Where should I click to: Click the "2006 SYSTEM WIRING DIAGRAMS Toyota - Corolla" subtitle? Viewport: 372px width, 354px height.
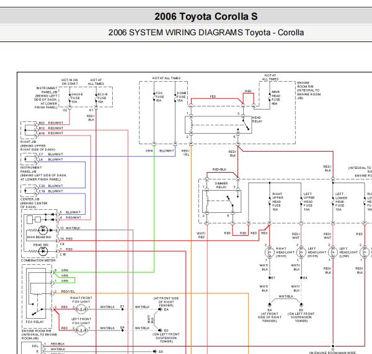206,32
